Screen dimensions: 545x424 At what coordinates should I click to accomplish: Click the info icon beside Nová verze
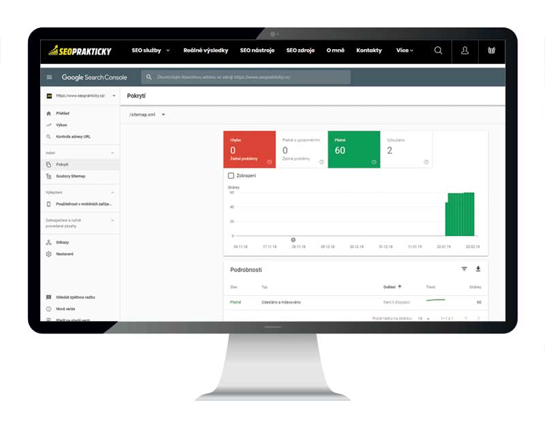48,309
